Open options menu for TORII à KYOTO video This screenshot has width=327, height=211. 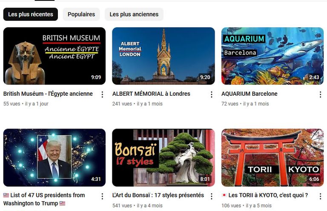[x=320, y=196]
